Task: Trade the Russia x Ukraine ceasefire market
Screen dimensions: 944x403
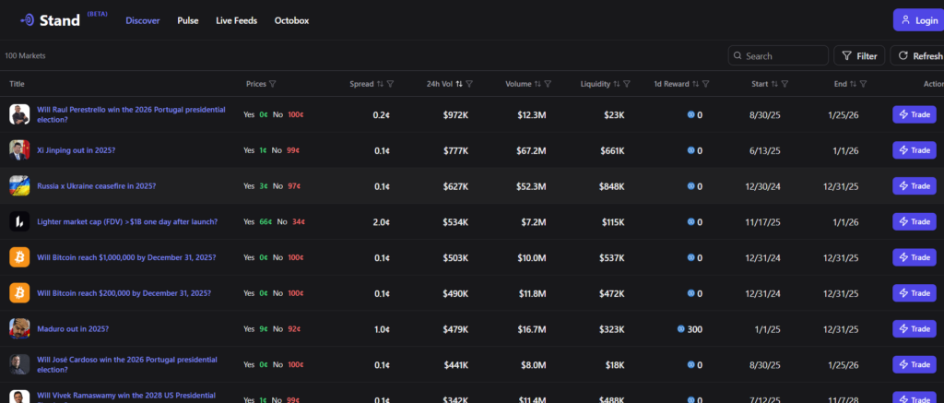Action: coord(914,186)
